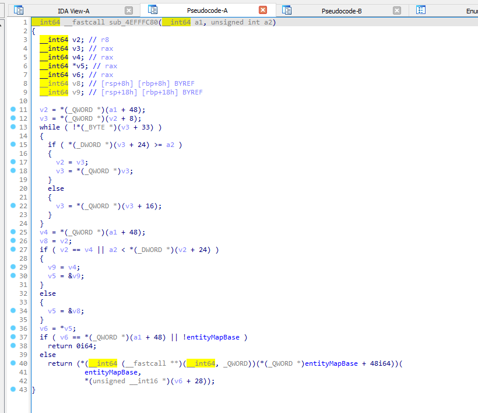The height and width of the screenshot is (413, 478).
Task: Click the Enum tab icon
Action: click(421, 10)
